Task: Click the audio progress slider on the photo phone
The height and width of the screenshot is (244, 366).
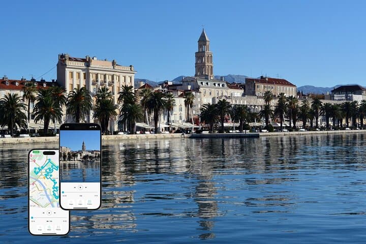Action: (x=80, y=192)
